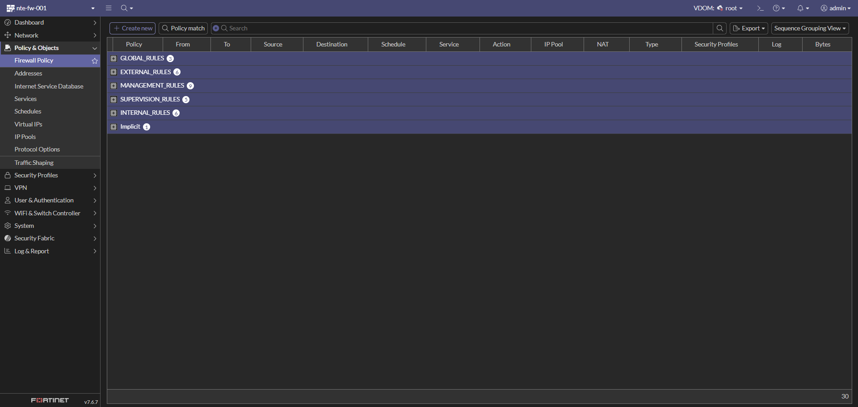The image size is (858, 407).
Task: Favorite Firewall Policy with star icon
Action: 95,61
